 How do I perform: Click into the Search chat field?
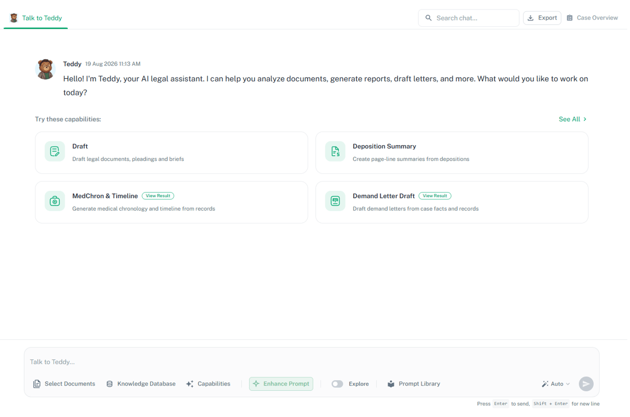coord(469,18)
